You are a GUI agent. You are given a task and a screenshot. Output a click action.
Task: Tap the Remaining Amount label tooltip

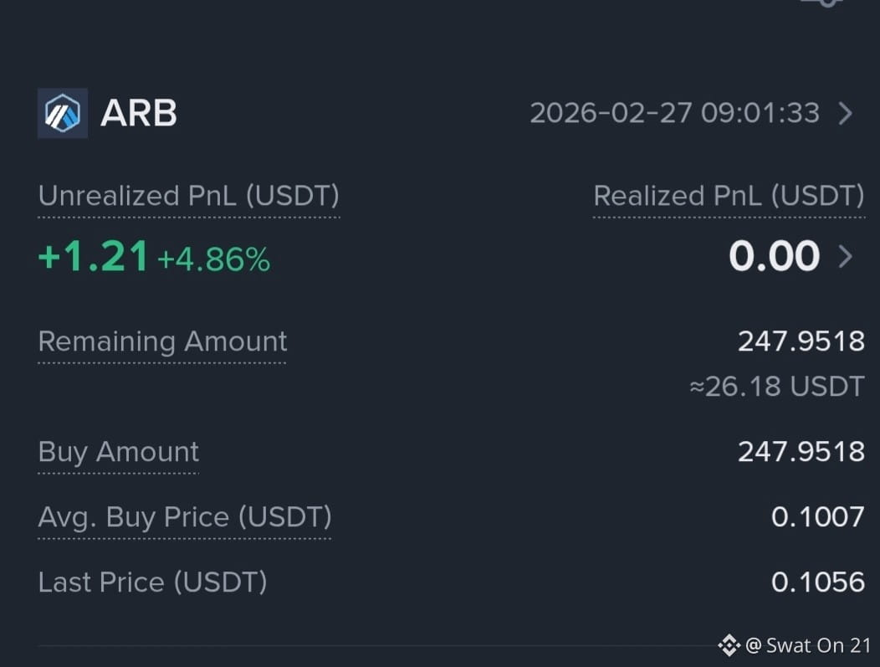[163, 341]
